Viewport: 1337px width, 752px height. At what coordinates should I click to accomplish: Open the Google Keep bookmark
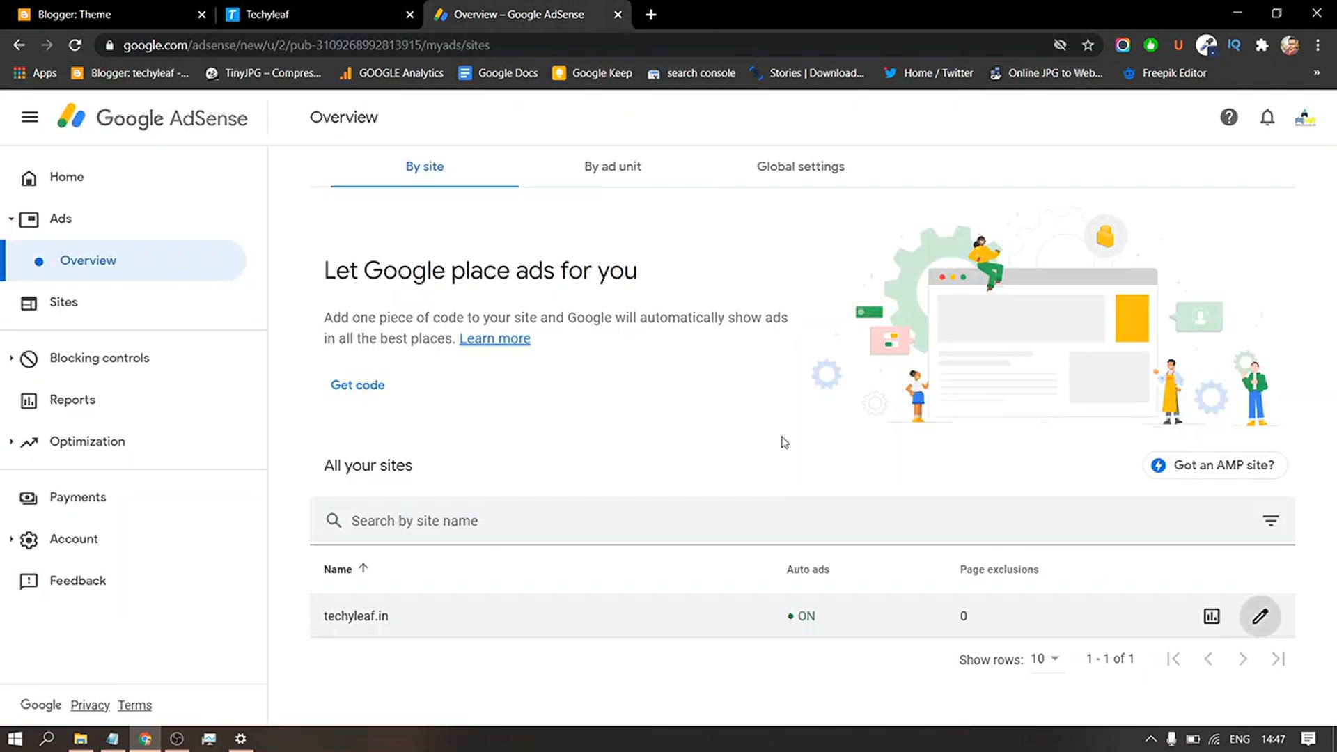pyautogui.click(x=592, y=73)
